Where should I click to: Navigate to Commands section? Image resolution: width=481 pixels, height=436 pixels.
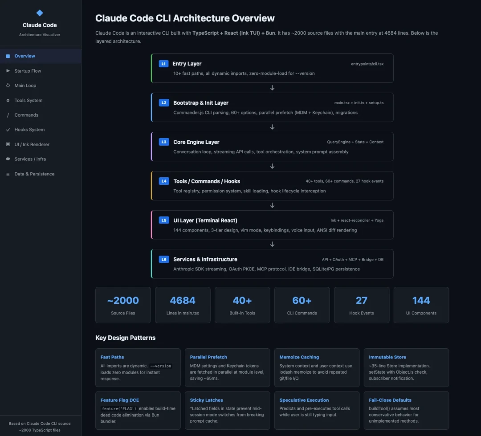pos(41,115)
